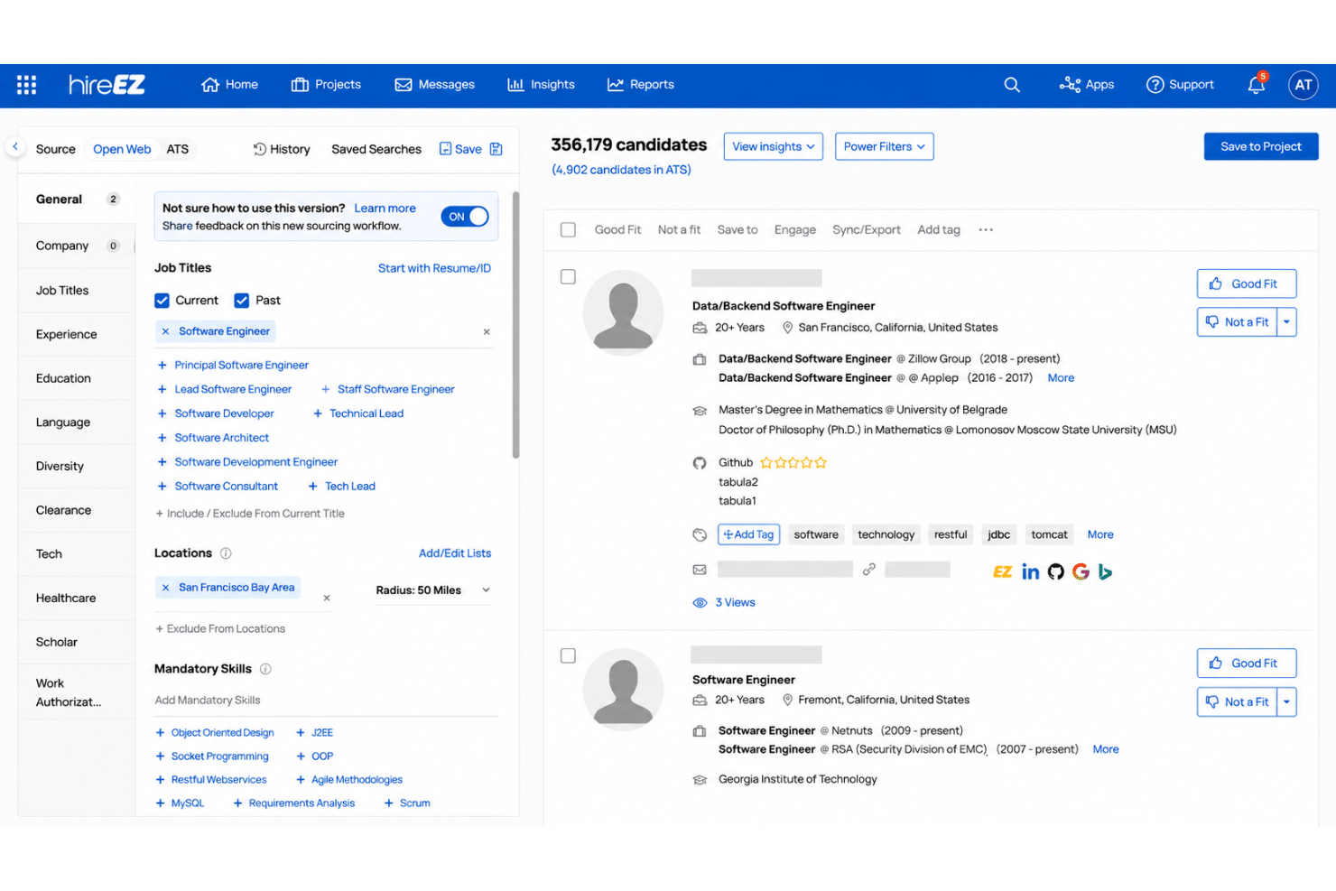Open the apps grid menu icon

[x=27, y=85]
